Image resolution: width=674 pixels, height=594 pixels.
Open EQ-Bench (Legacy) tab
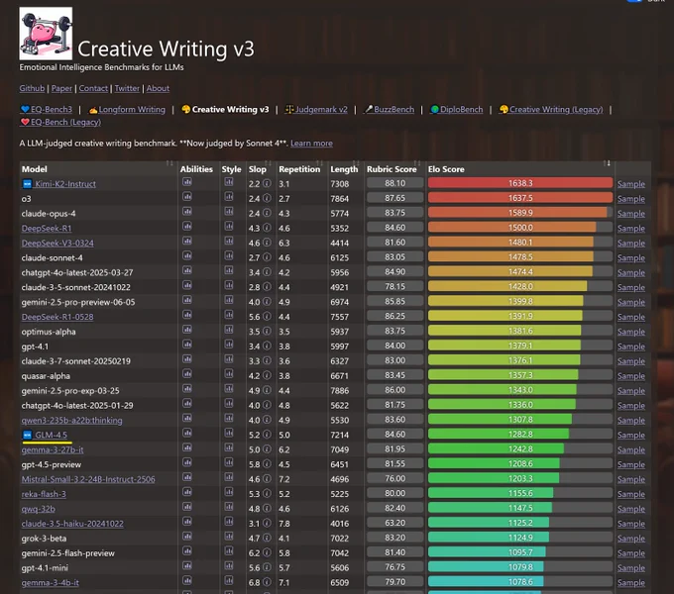[60, 123]
